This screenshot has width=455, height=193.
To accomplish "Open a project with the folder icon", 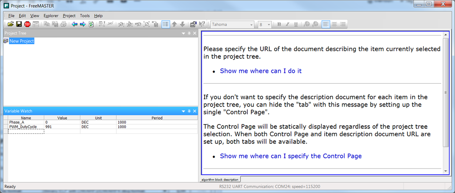I will pyautogui.click(x=11, y=25).
